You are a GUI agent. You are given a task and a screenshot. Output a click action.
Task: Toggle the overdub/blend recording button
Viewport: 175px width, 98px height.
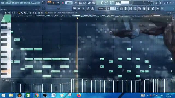(x=89, y=3)
